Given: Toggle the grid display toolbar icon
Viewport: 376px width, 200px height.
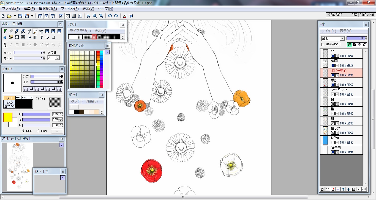Looking at the screenshot, I should click(74, 16).
